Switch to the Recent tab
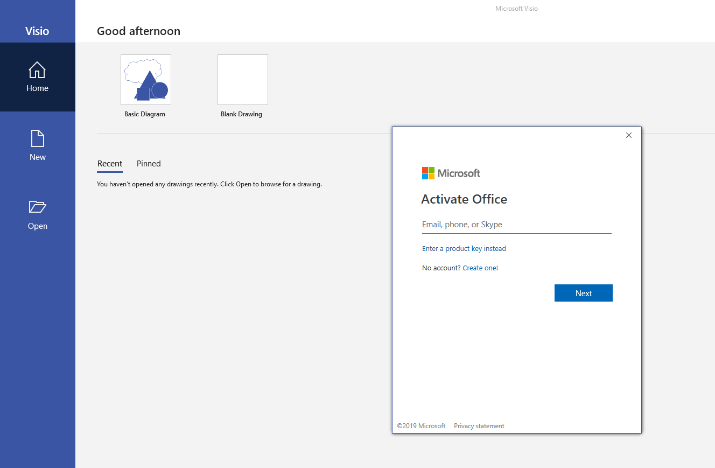 click(x=110, y=164)
